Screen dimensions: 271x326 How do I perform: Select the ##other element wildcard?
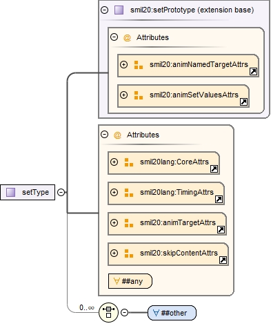[172, 313]
